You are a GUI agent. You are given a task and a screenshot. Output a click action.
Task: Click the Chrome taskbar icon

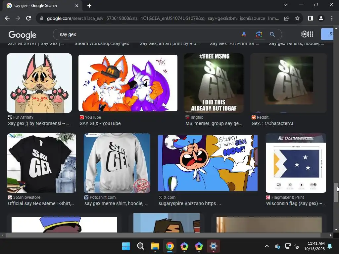[170, 246]
